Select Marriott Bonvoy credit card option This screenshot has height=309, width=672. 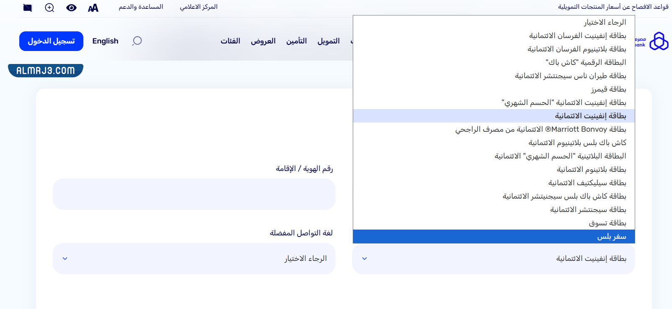coord(540,129)
